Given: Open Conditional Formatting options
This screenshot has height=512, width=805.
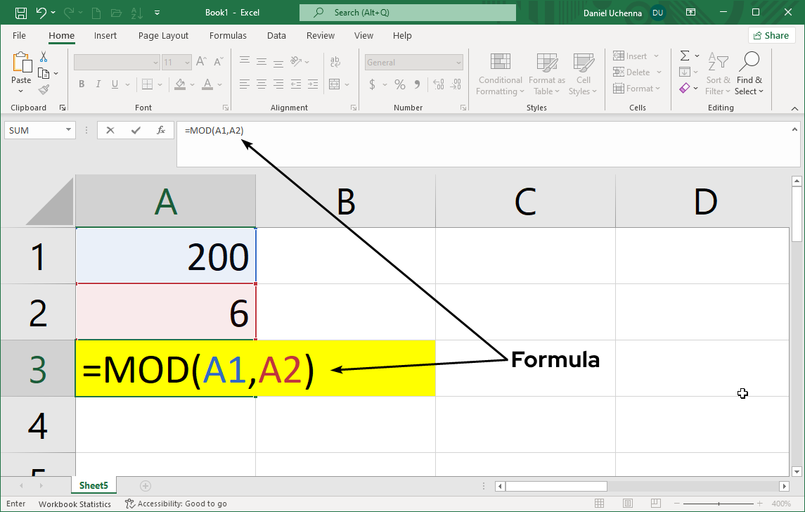Looking at the screenshot, I should (x=500, y=74).
